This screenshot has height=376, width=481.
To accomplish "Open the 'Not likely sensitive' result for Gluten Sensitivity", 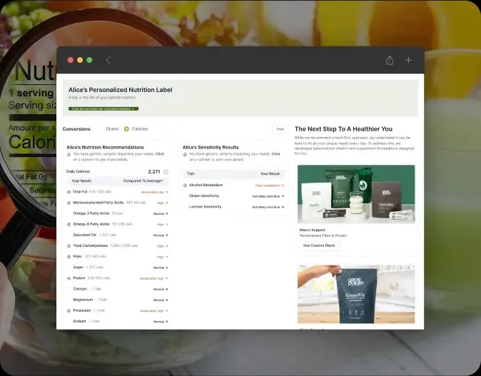I will click(268, 196).
